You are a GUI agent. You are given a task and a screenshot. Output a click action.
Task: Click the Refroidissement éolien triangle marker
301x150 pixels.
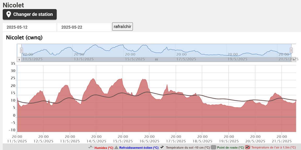pos(116,147)
